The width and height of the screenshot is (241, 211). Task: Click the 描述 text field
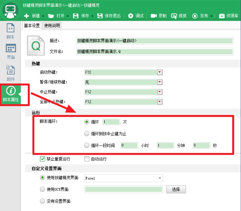tap(155, 41)
